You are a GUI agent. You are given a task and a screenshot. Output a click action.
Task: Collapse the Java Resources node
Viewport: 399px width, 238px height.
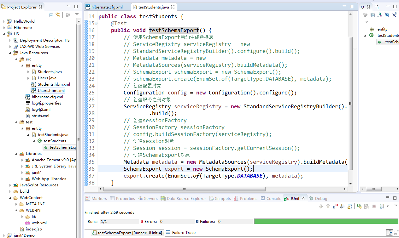(x=10, y=53)
